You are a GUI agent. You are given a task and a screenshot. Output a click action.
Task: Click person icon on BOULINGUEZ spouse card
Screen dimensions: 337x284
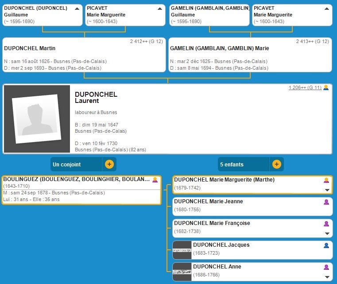tap(155, 180)
